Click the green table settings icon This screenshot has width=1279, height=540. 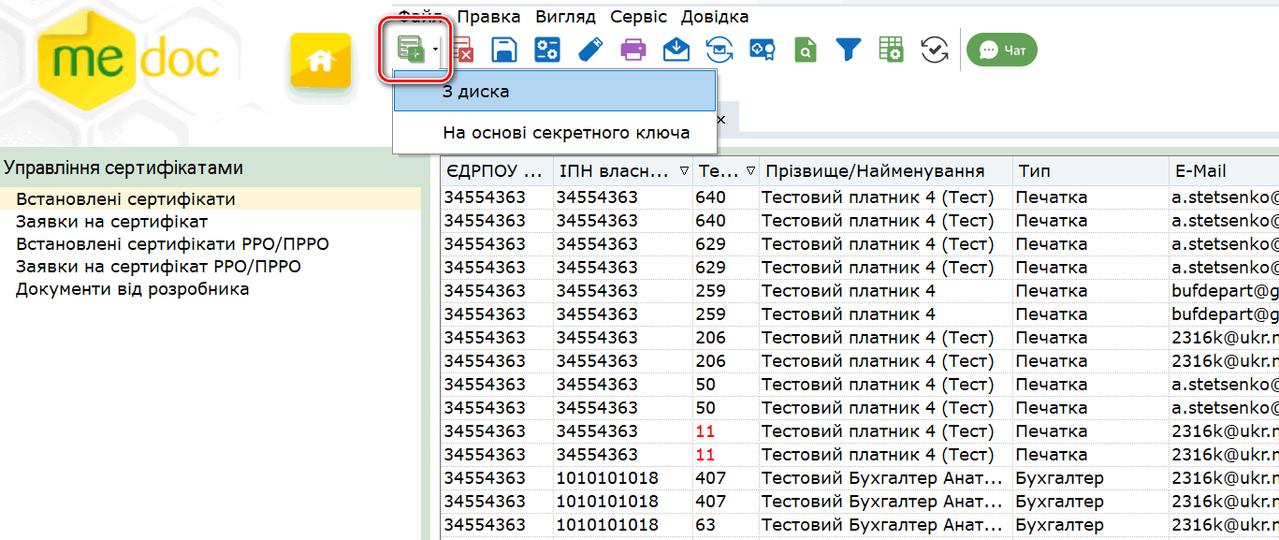(891, 50)
